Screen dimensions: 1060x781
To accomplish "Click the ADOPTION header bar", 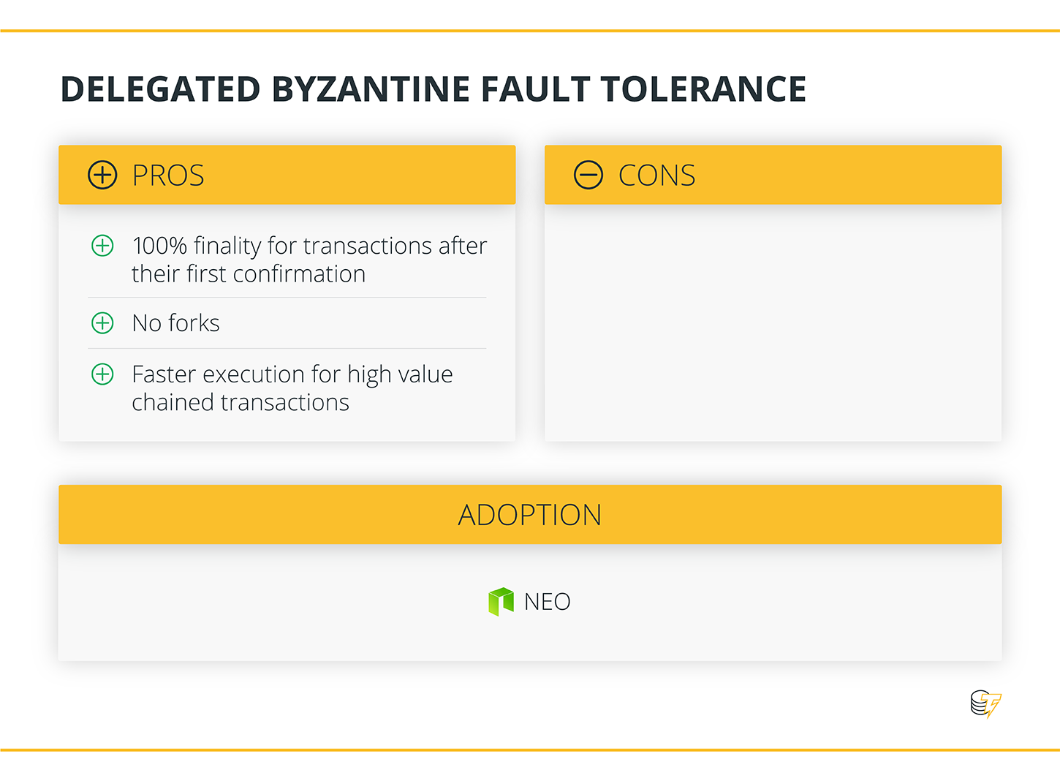I will coord(530,514).
